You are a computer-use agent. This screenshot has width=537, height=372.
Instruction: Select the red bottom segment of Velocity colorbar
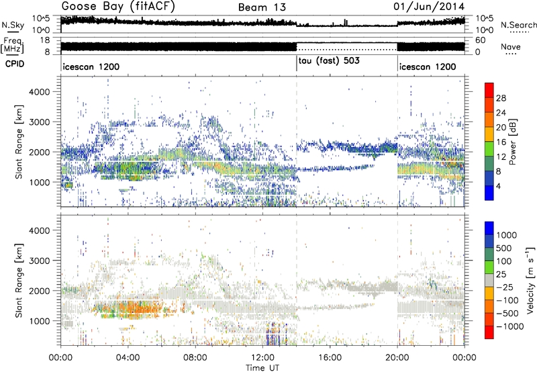(489, 332)
